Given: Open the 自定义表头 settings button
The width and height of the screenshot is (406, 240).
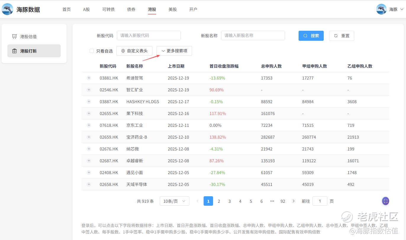Looking at the screenshot, I should 134,51.
